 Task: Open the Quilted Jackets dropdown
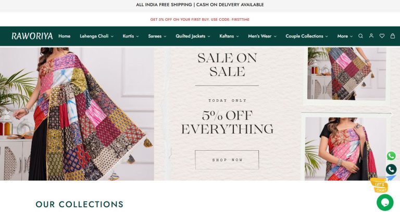pos(193,36)
